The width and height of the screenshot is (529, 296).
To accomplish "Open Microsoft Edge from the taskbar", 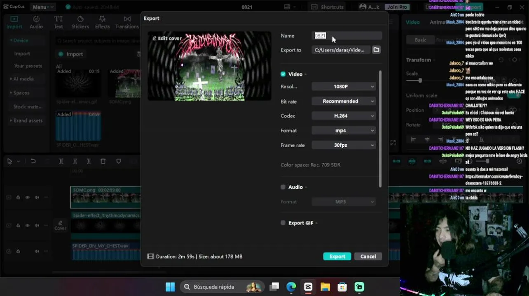I will (x=291, y=287).
